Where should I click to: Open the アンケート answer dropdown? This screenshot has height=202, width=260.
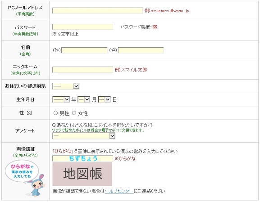click(84, 136)
